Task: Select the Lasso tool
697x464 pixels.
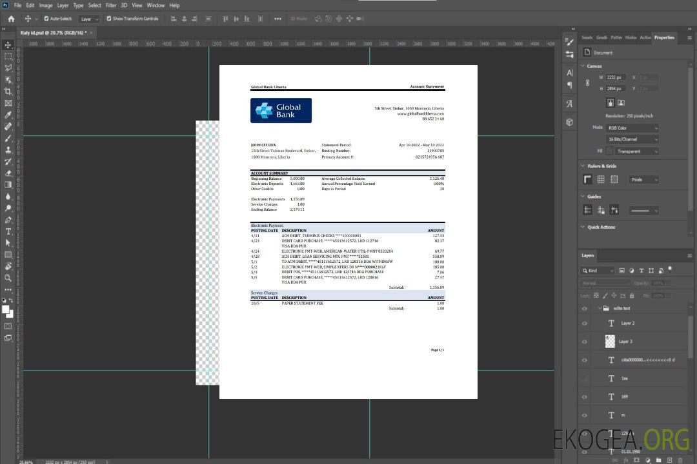Action: [8, 68]
